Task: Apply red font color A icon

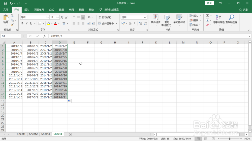Action: pos(55,24)
